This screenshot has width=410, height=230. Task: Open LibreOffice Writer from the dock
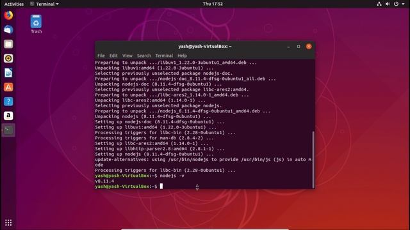click(8, 73)
